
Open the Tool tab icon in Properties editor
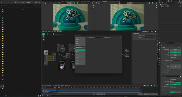click(x=159, y=45)
